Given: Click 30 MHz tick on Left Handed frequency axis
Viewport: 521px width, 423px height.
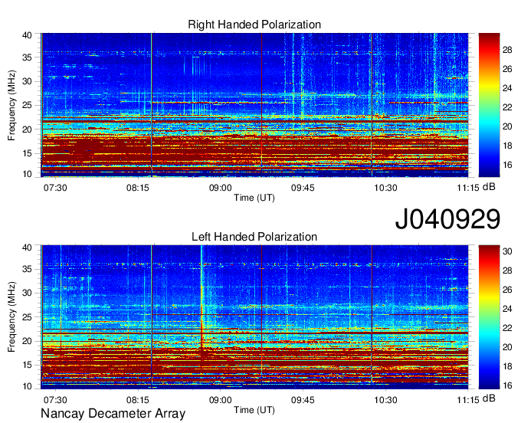Looking at the screenshot, I should coord(27,293).
